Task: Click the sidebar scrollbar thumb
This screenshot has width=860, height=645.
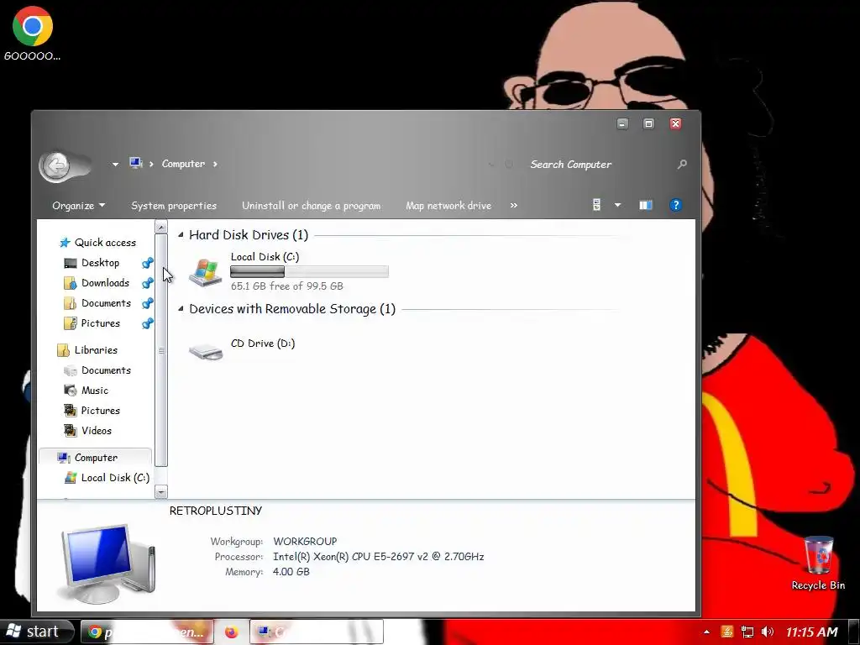Action: click(160, 350)
